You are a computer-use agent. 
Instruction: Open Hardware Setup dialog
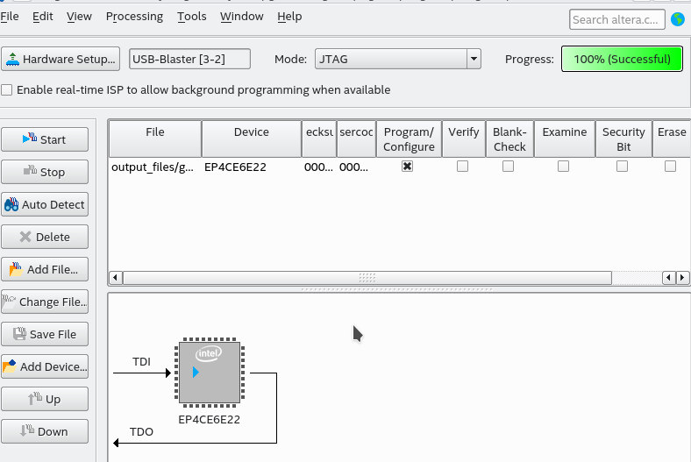click(61, 59)
